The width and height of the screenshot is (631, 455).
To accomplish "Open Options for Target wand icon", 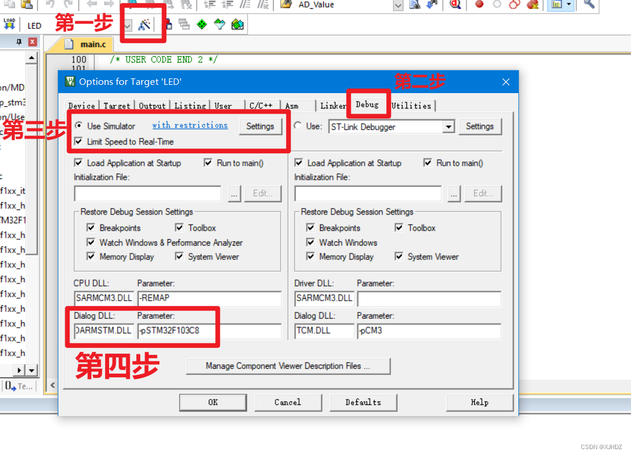I will pos(144,25).
